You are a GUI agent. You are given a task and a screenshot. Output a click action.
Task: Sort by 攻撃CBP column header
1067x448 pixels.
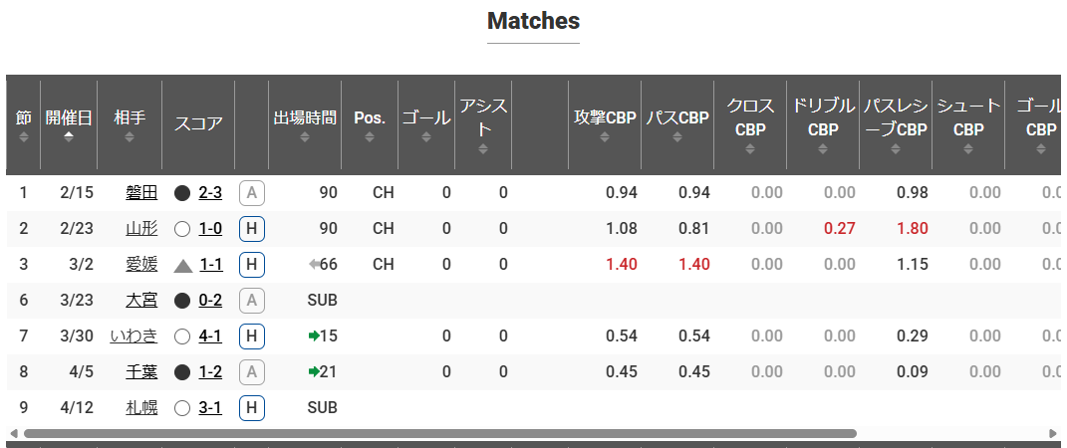[x=605, y=125]
